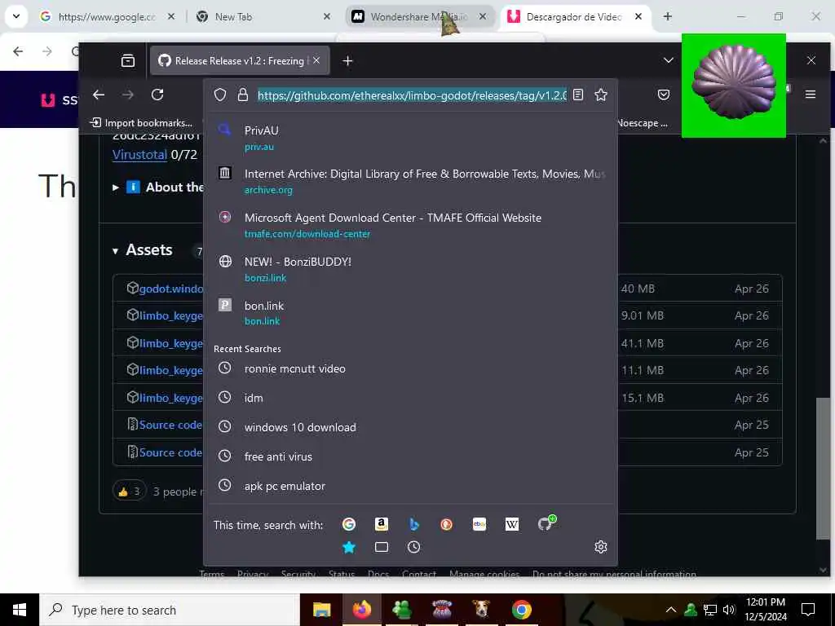
Task: Show tracking protection shield info
Action: (x=220, y=95)
